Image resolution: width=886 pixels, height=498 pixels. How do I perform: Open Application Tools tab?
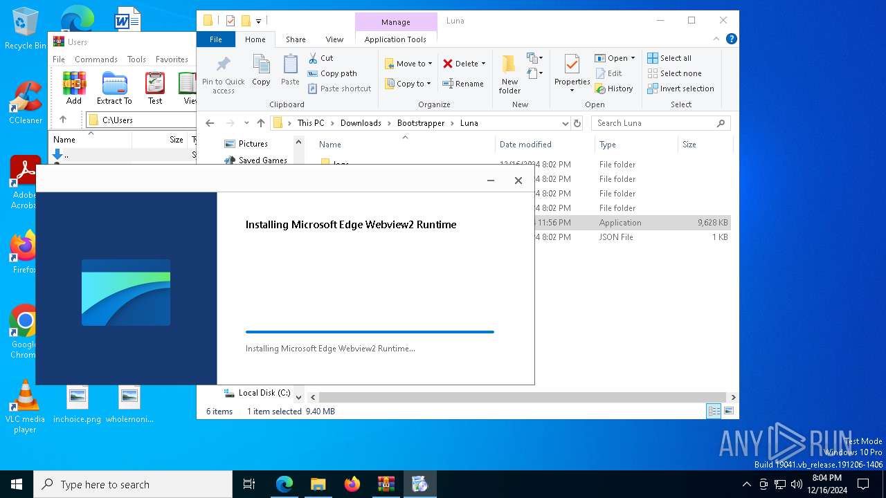click(395, 39)
